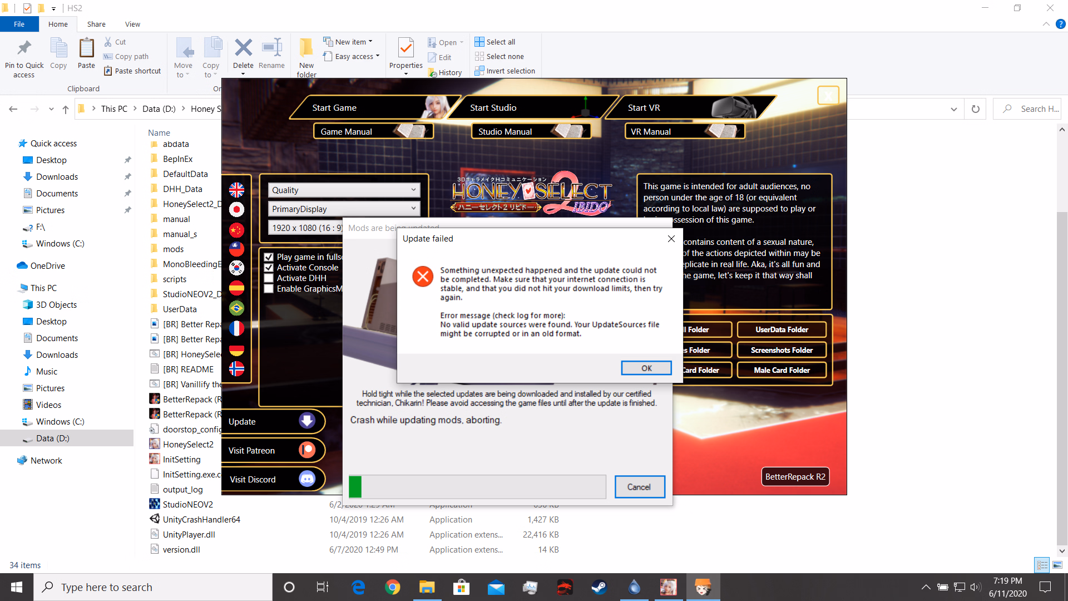Click the Cut tool in the ribbon
Viewport: 1068px width, 601px height.
tap(115, 42)
